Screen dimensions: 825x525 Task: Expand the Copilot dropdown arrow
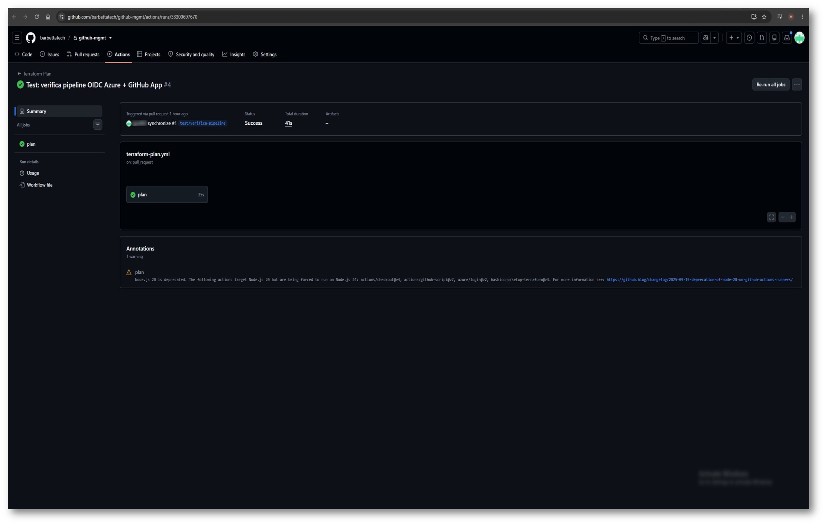[714, 38]
